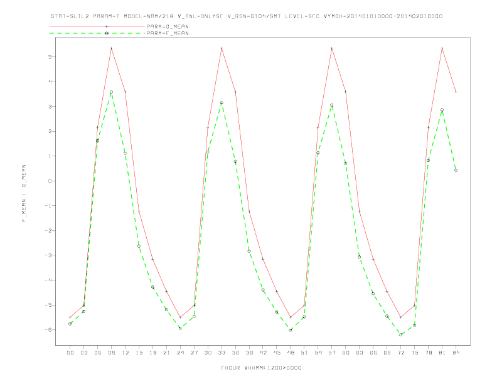
Task: Select the F_MEAN circle marker at hour 09
Action: click(111, 92)
